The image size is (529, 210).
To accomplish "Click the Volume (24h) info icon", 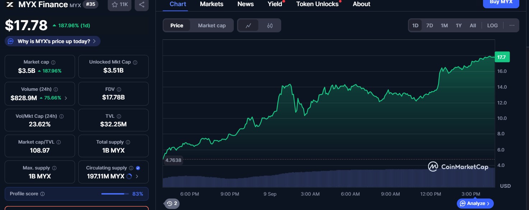I will pos(56,89).
